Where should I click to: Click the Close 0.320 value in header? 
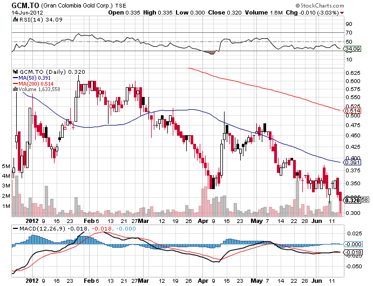[225, 12]
